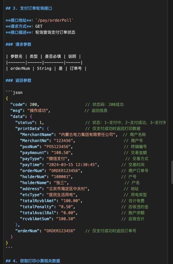Screen dimensions: 173x264
Task: Click the ```json code fence line
Action: point(14,93)
